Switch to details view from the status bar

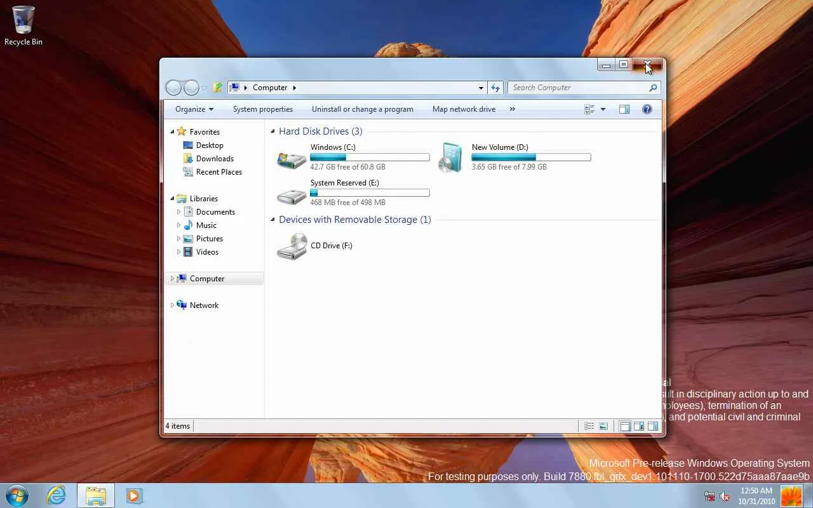click(589, 426)
